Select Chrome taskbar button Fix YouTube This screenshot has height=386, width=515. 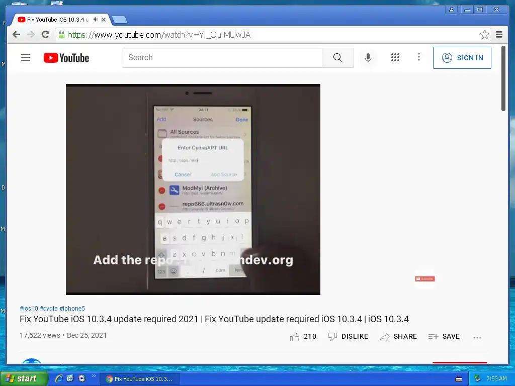pos(140,379)
